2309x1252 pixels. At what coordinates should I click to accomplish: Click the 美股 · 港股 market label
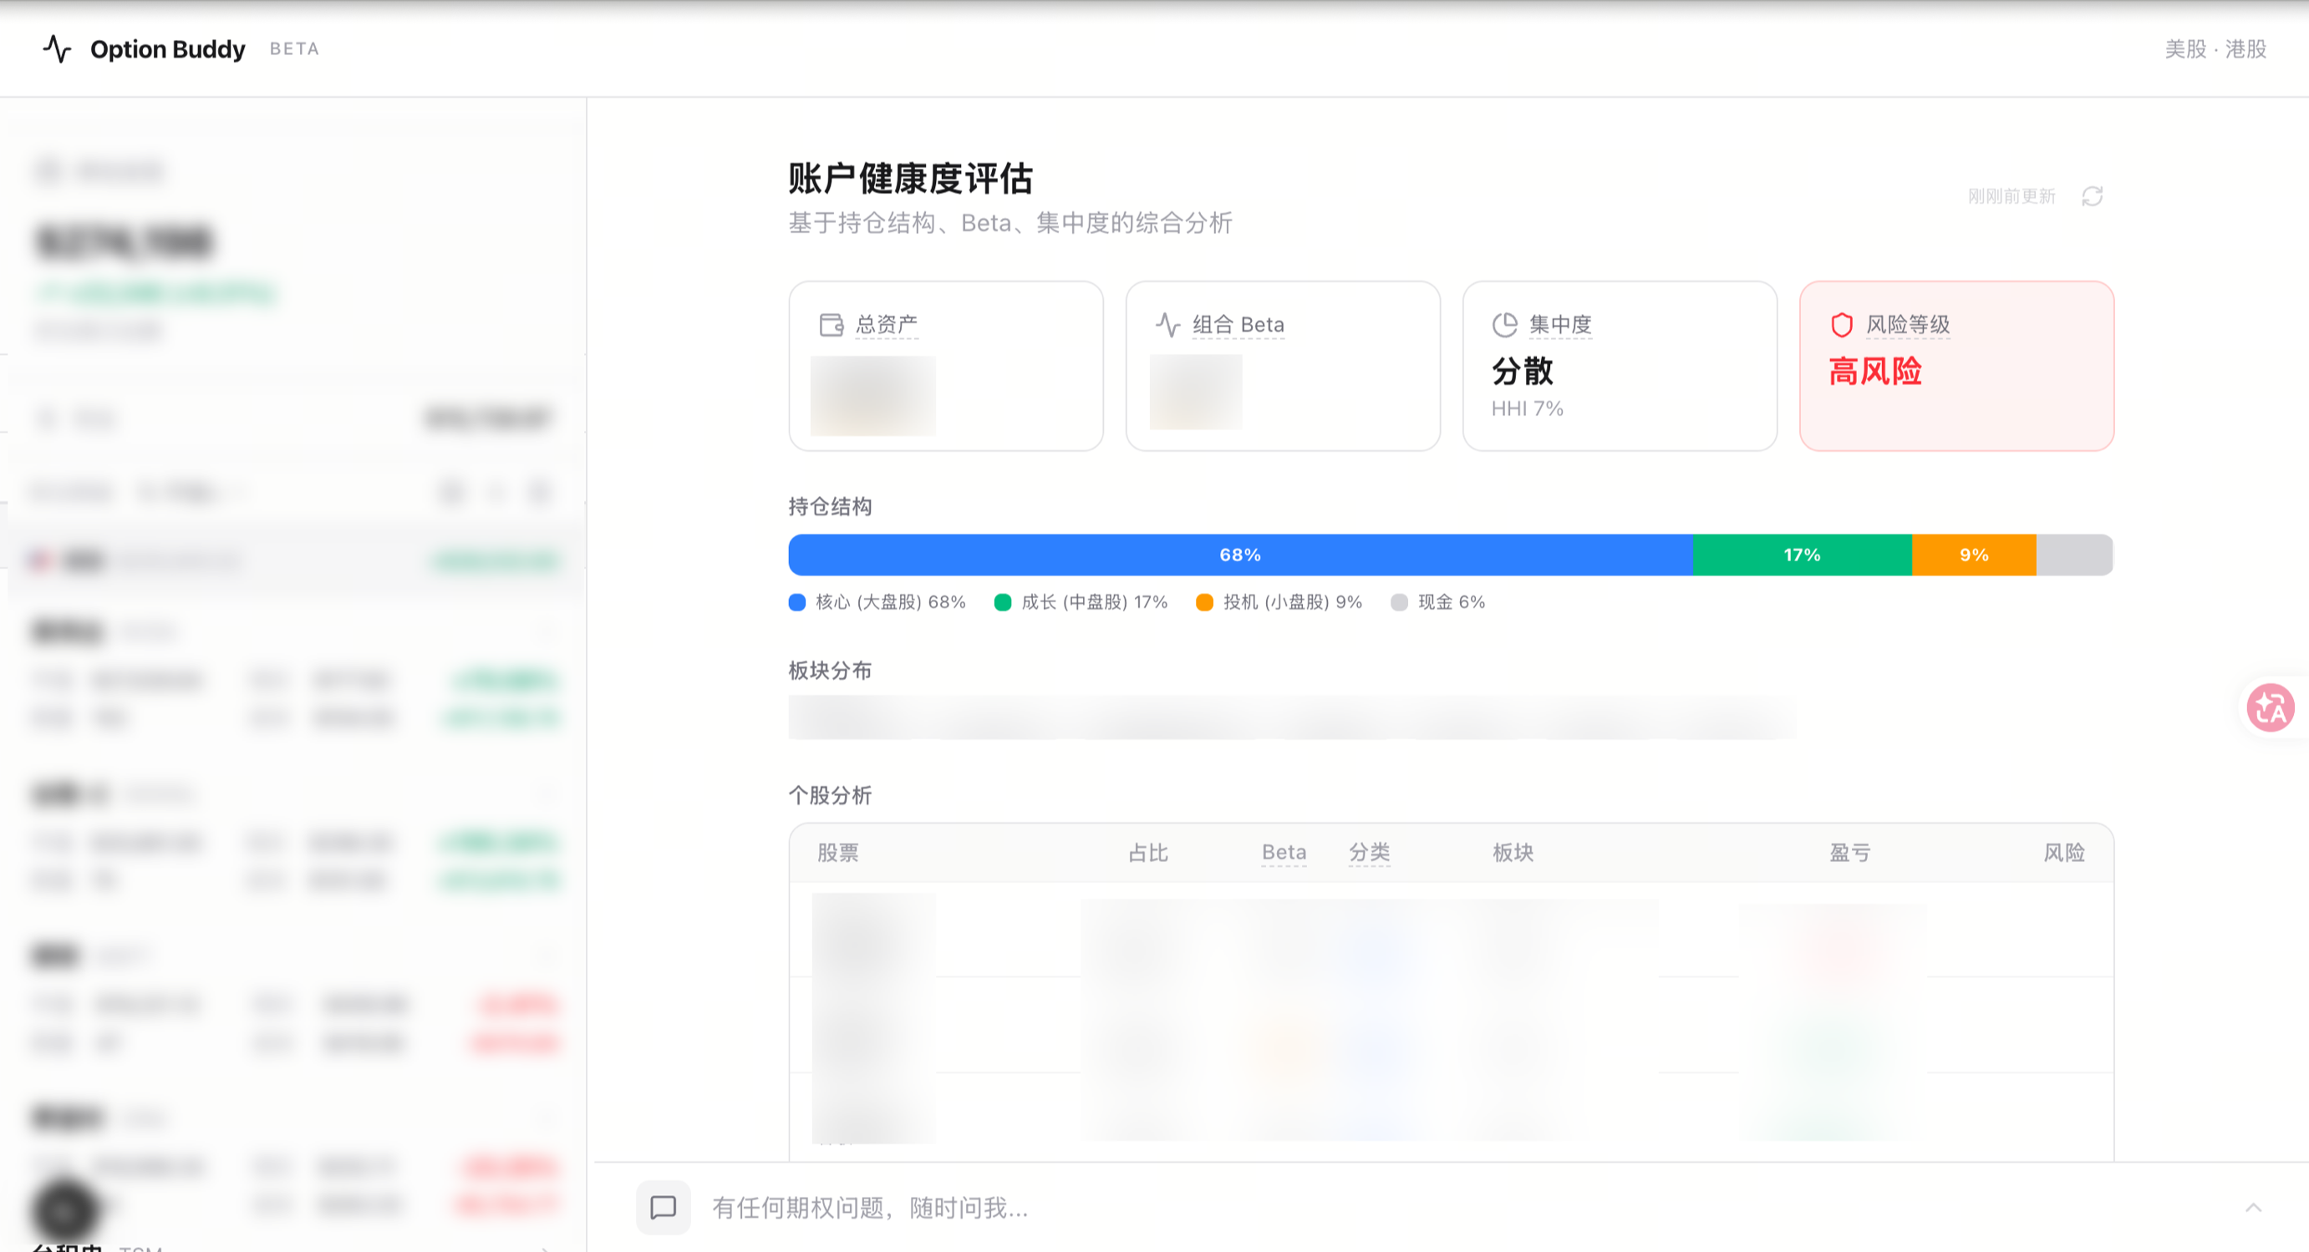point(2215,48)
